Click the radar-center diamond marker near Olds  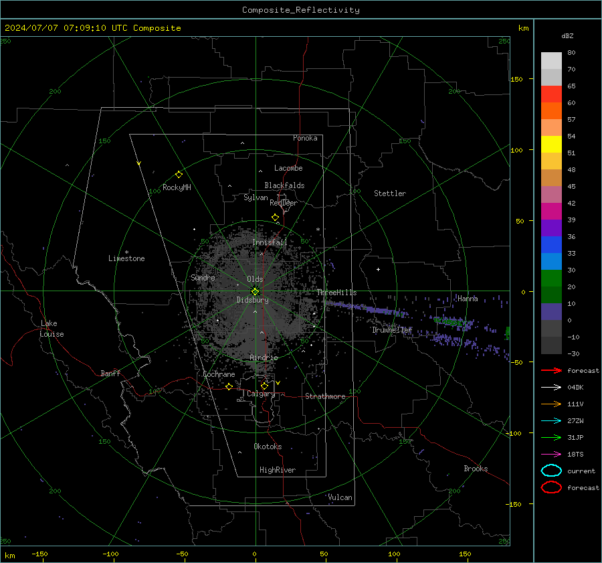255,291
